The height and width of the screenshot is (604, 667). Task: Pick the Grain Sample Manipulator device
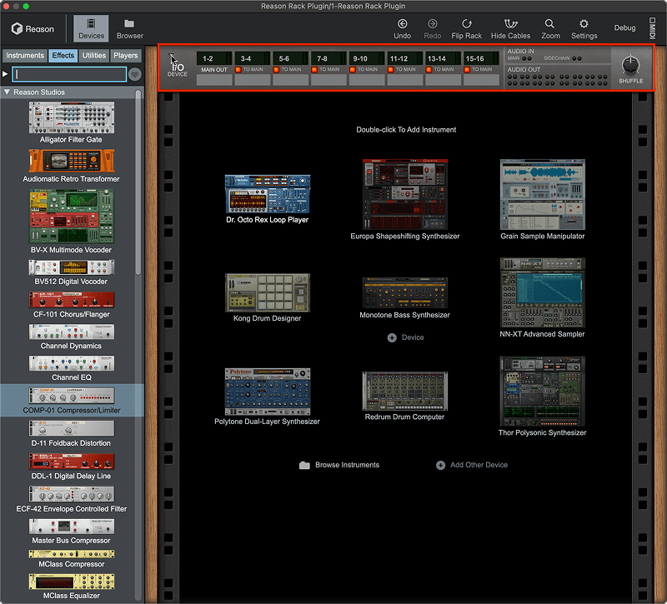543,194
